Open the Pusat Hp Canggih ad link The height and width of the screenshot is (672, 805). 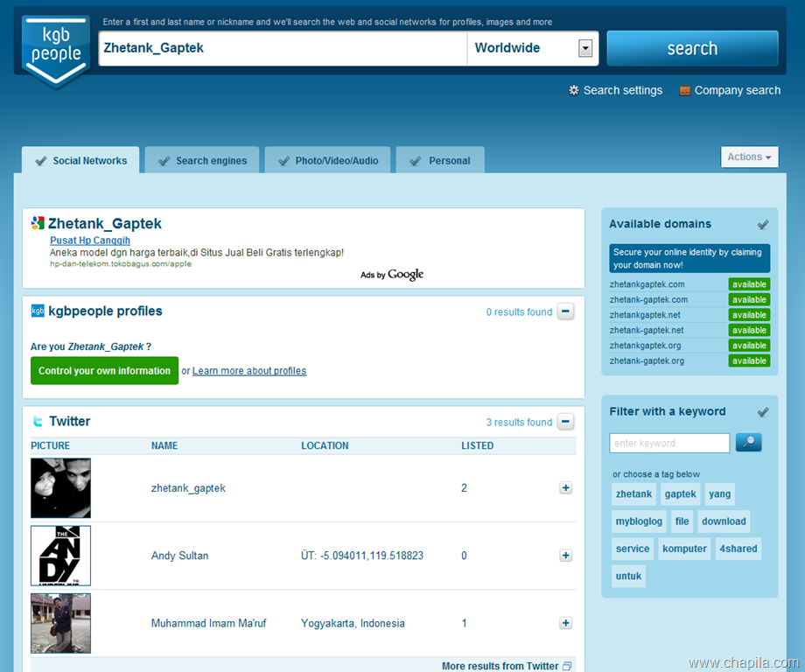point(90,241)
